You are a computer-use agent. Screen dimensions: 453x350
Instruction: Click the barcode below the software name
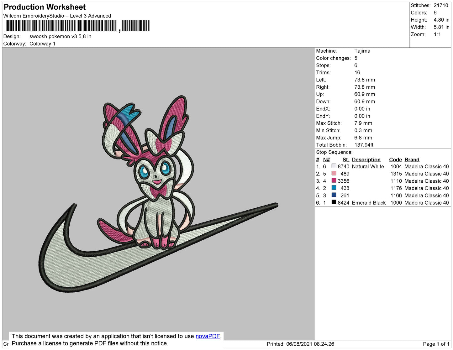click(x=77, y=26)
